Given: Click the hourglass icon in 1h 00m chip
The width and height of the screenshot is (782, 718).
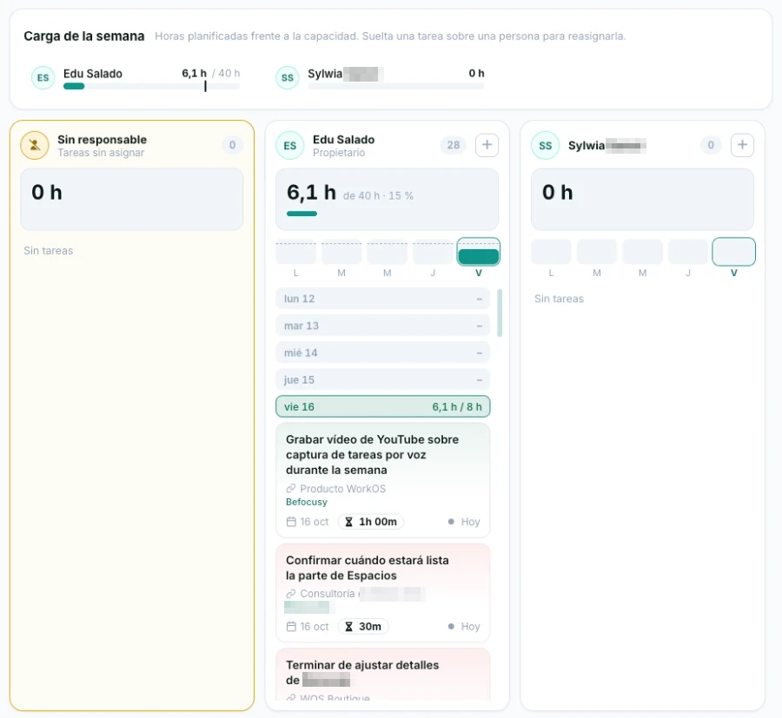Looking at the screenshot, I should point(349,522).
